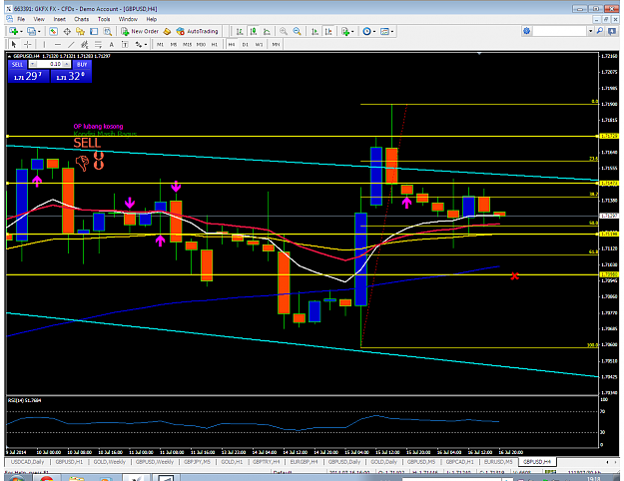Click the search magnifier icon
The image size is (624, 481).
point(600,31)
